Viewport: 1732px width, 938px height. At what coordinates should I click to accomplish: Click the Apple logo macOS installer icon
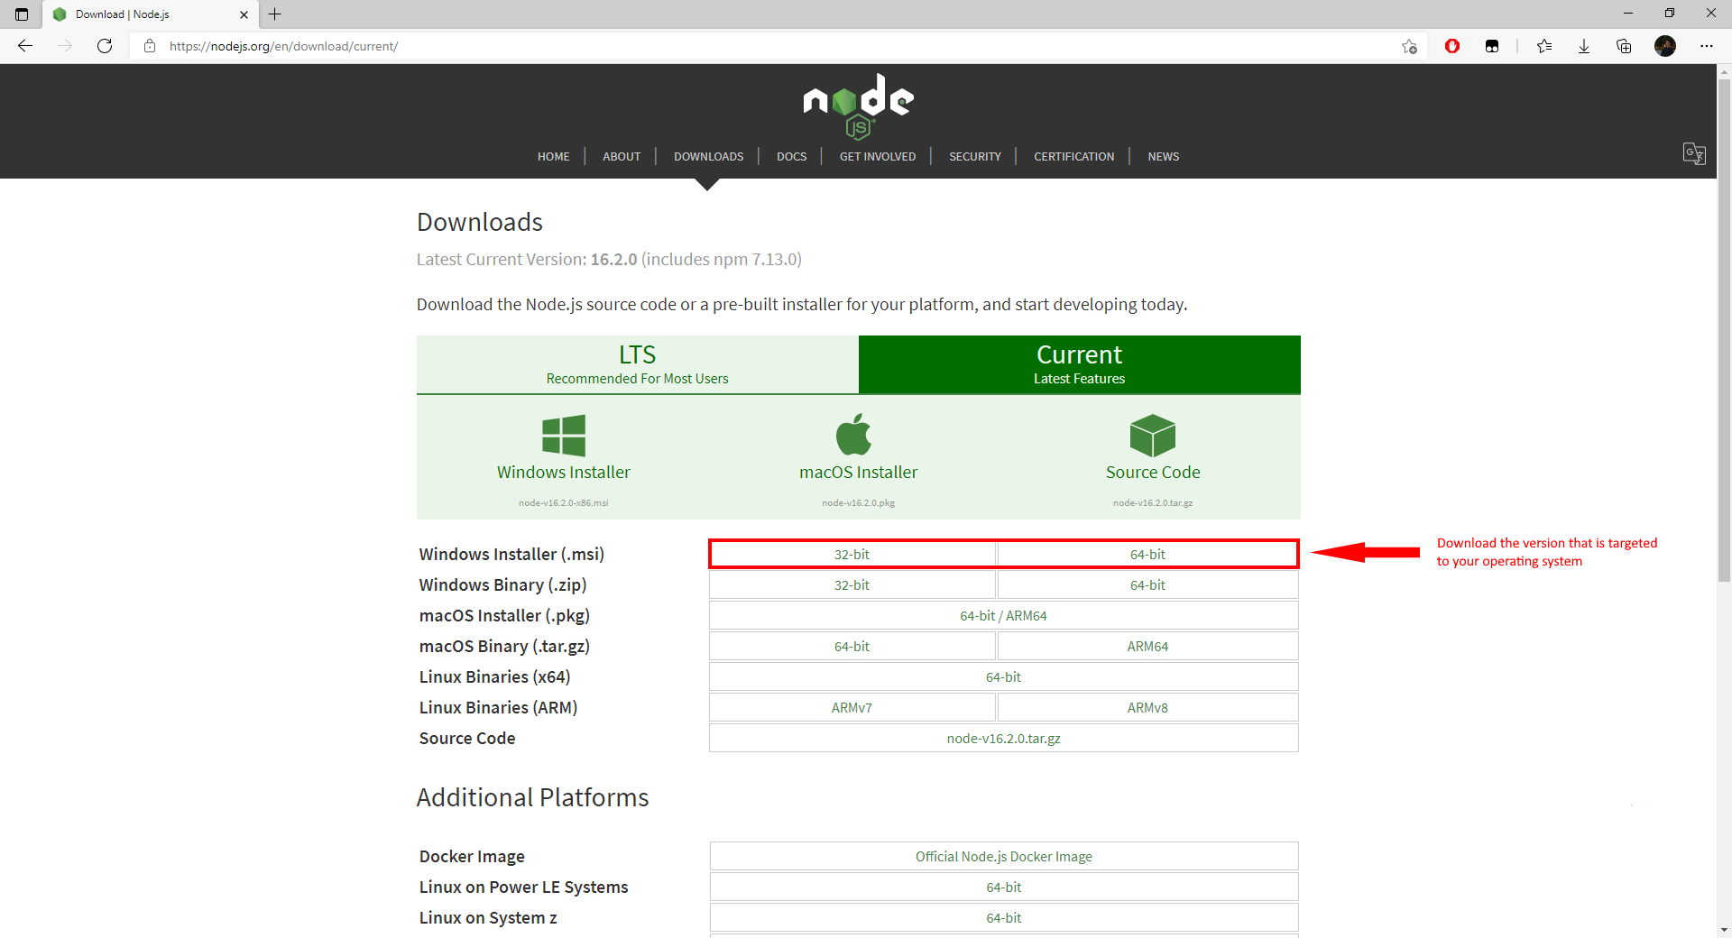click(854, 435)
